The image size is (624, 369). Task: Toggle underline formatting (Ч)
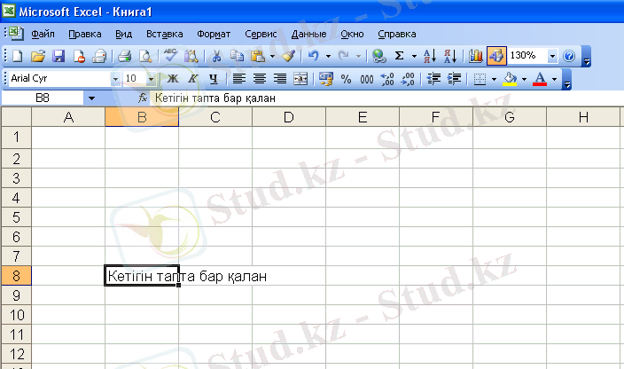click(213, 79)
